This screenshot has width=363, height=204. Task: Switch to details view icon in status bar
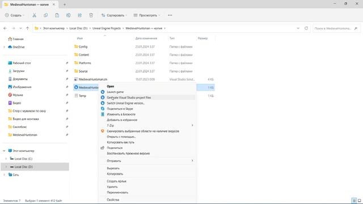[x=354, y=201]
